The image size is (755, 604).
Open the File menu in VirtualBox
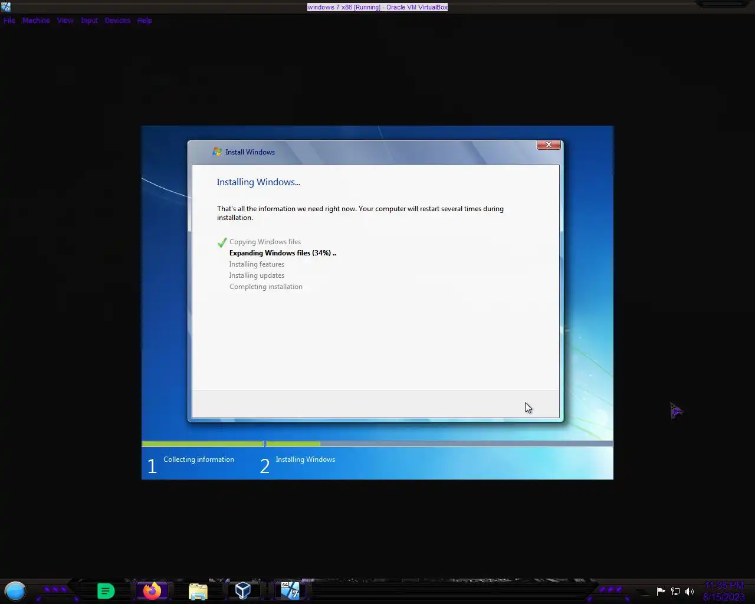pyautogui.click(x=9, y=21)
